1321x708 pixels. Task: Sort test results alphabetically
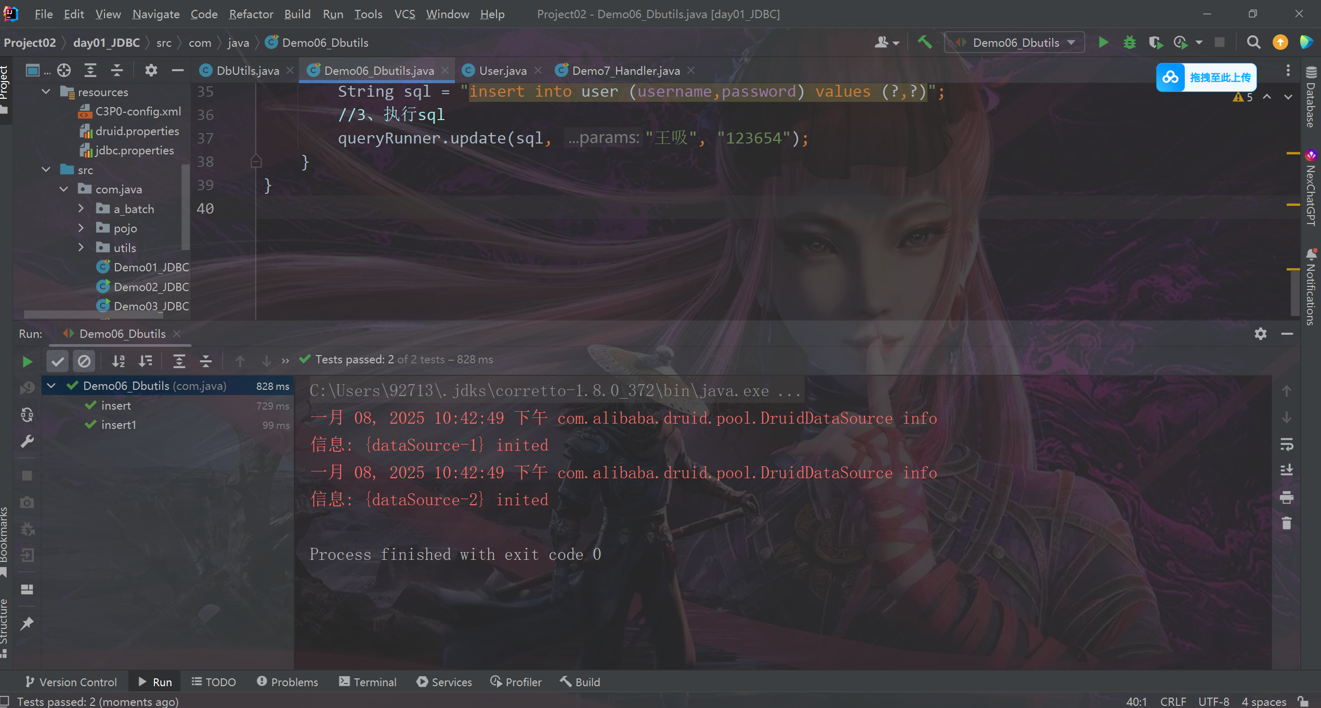(x=118, y=361)
